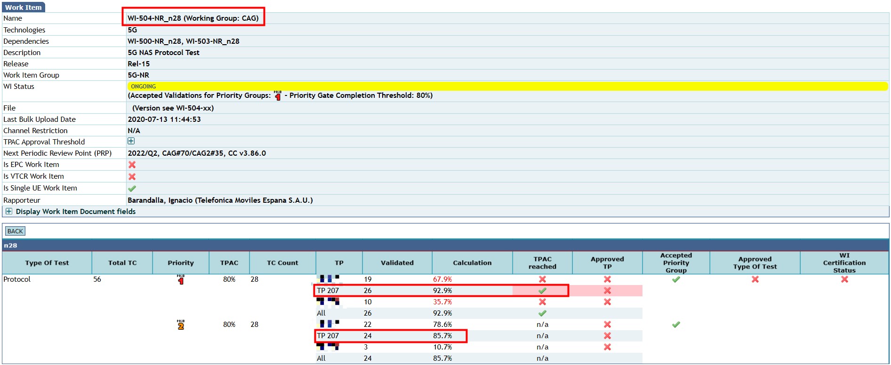Click the yellow ONGOING status bar
The image size is (891, 365).
[507, 87]
